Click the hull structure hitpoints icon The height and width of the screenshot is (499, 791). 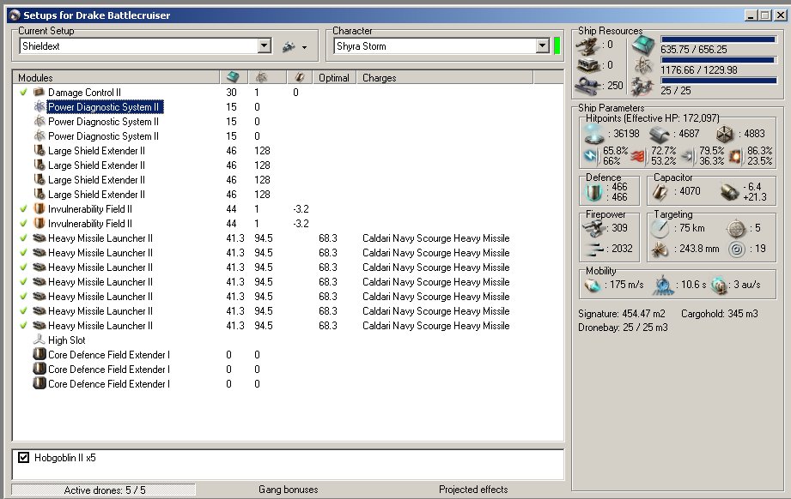(x=725, y=134)
